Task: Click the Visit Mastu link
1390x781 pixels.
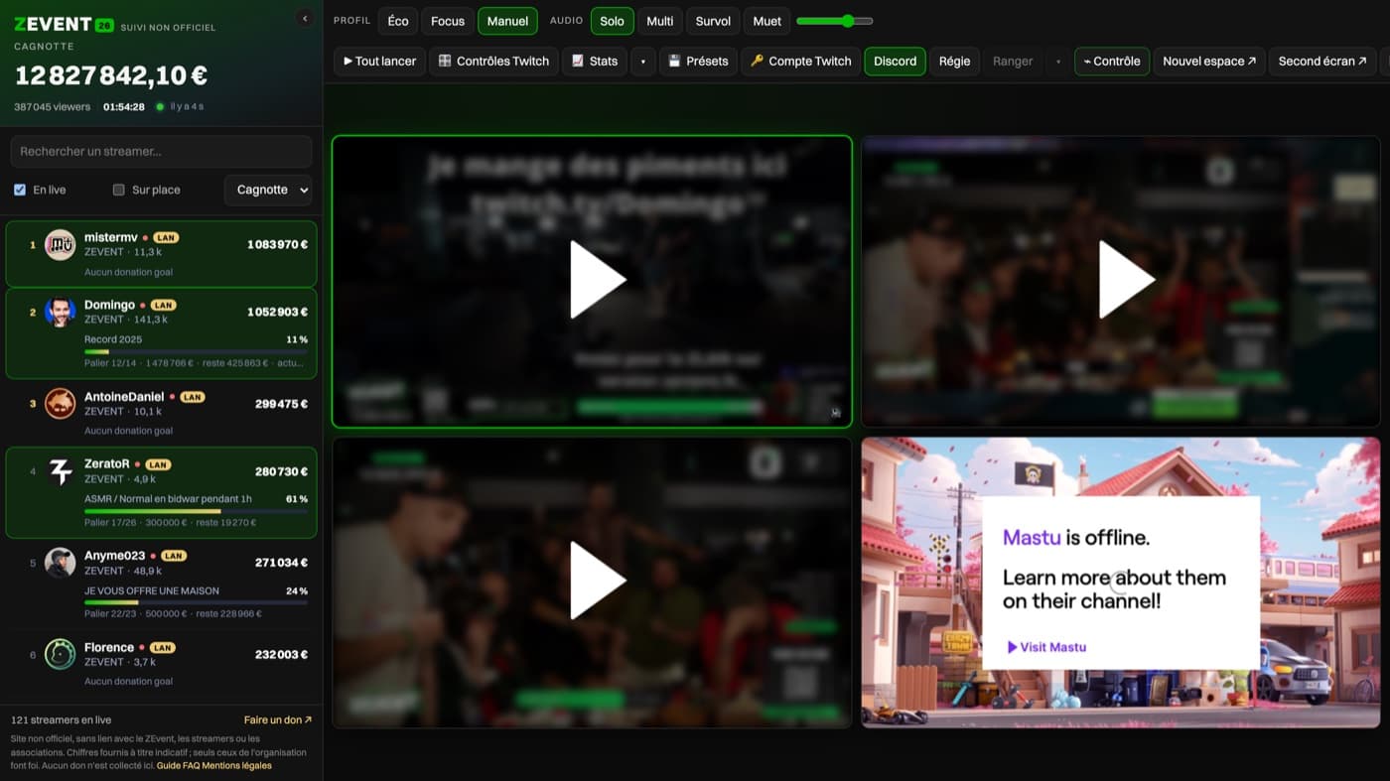Action: [x=1046, y=647]
